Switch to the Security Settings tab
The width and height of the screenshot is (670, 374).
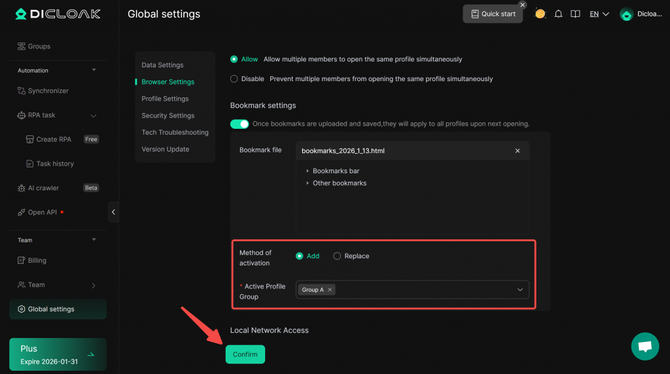pyautogui.click(x=167, y=116)
